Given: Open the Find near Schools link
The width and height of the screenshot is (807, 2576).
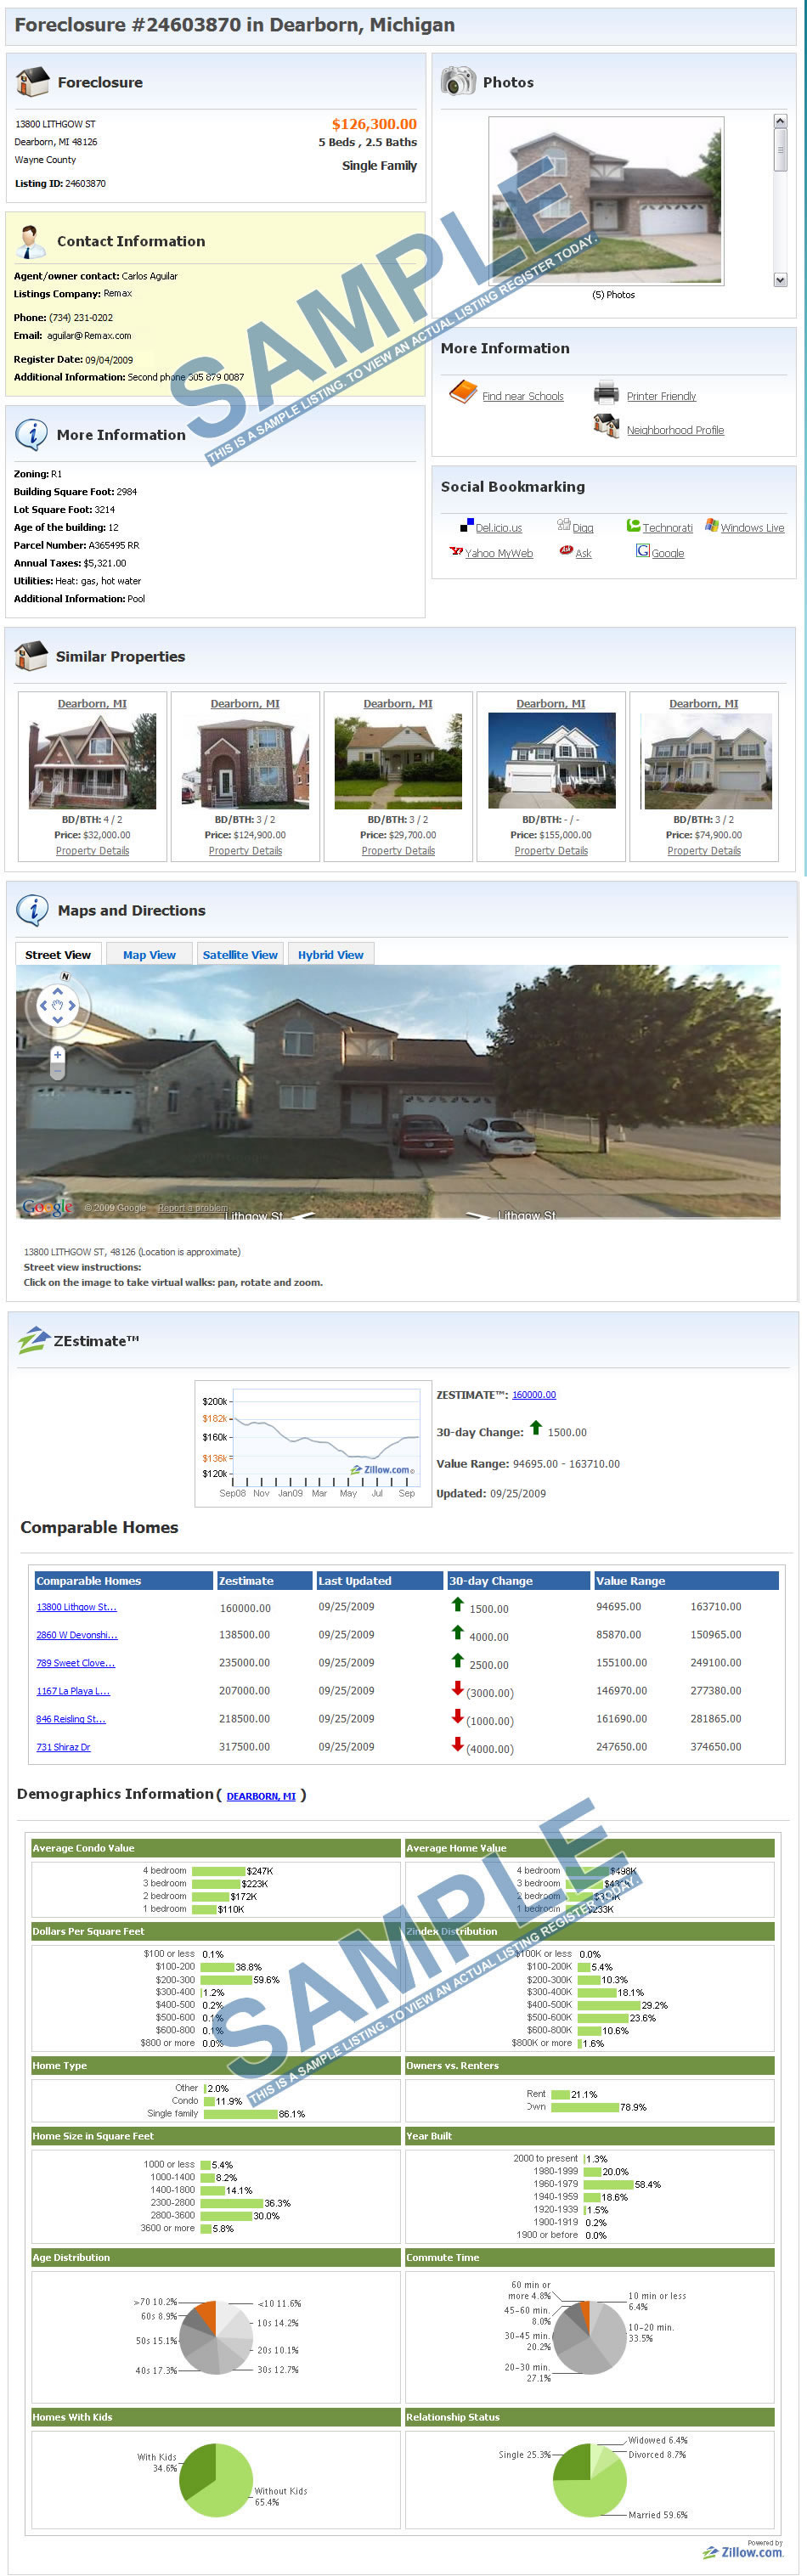Looking at the screenshot, I should pos(523,396).
